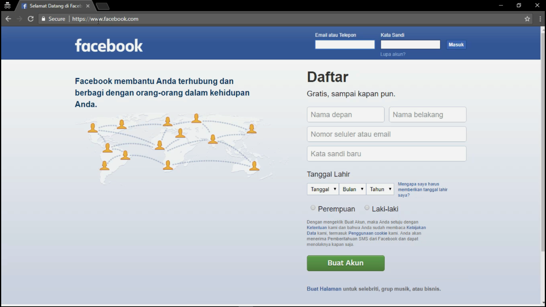Click the browser forward arrow

(x=19, y=18)
